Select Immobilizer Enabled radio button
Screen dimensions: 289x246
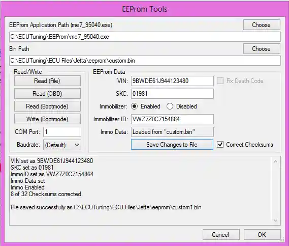point(135,106)
